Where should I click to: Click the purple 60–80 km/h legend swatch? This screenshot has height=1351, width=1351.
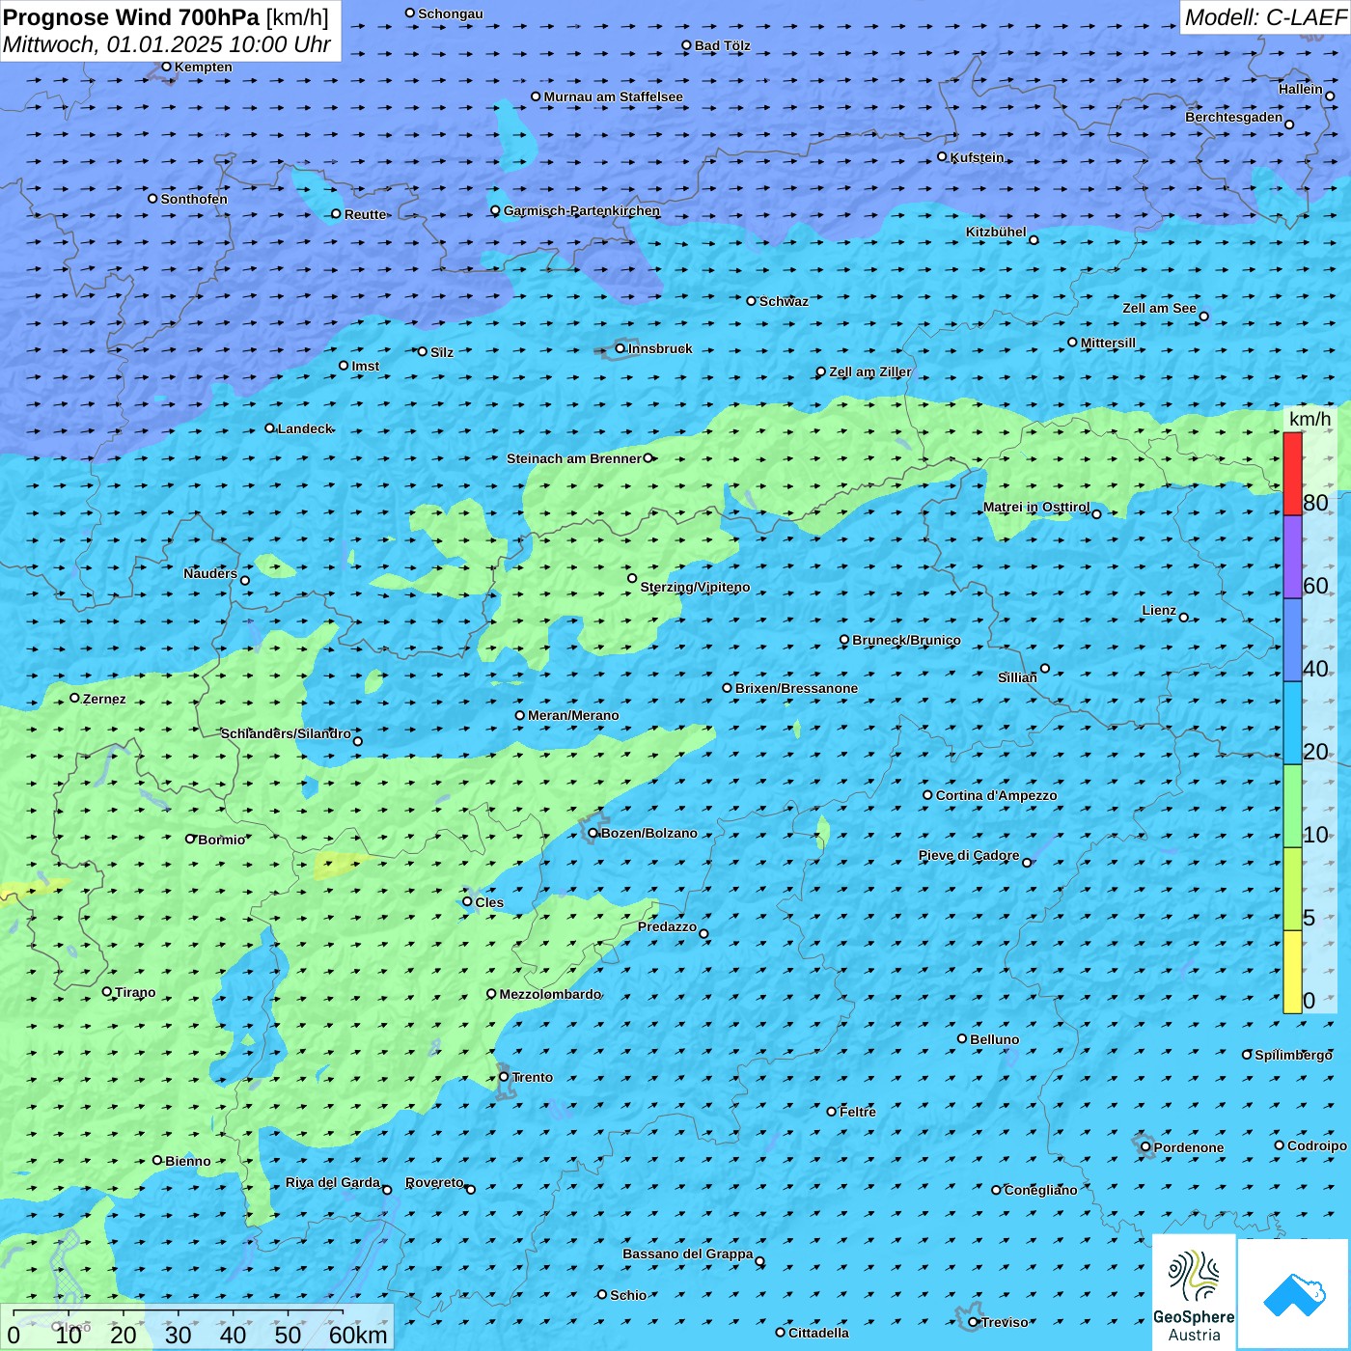(1292, 557)
